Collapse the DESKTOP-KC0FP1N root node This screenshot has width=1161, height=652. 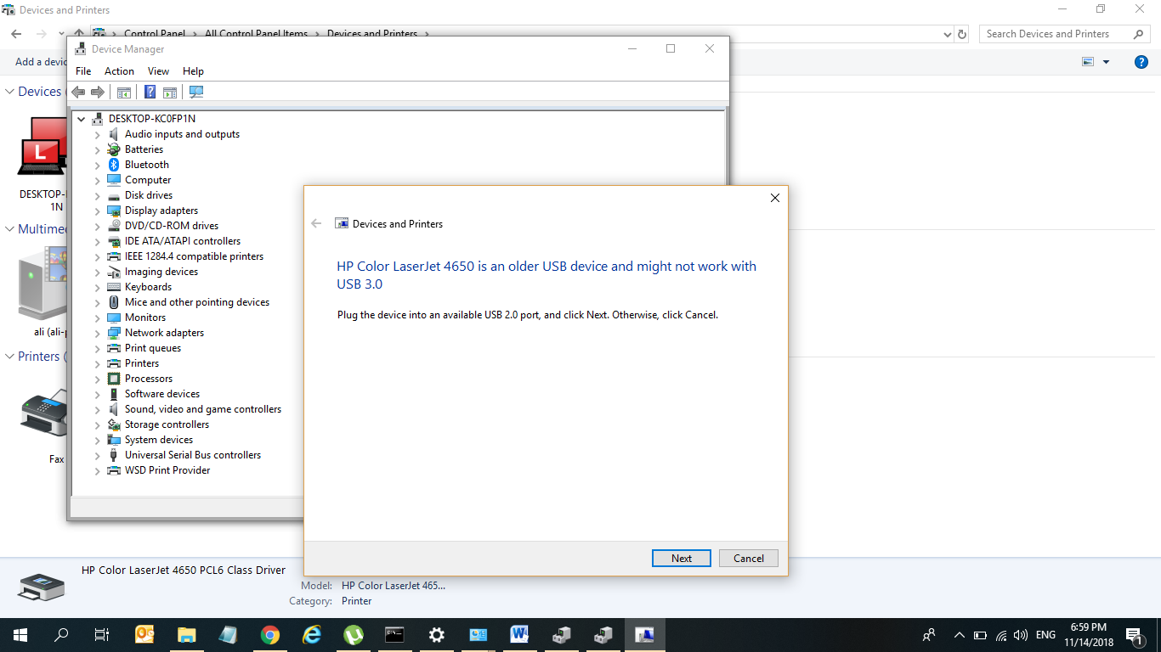[82, 119]
